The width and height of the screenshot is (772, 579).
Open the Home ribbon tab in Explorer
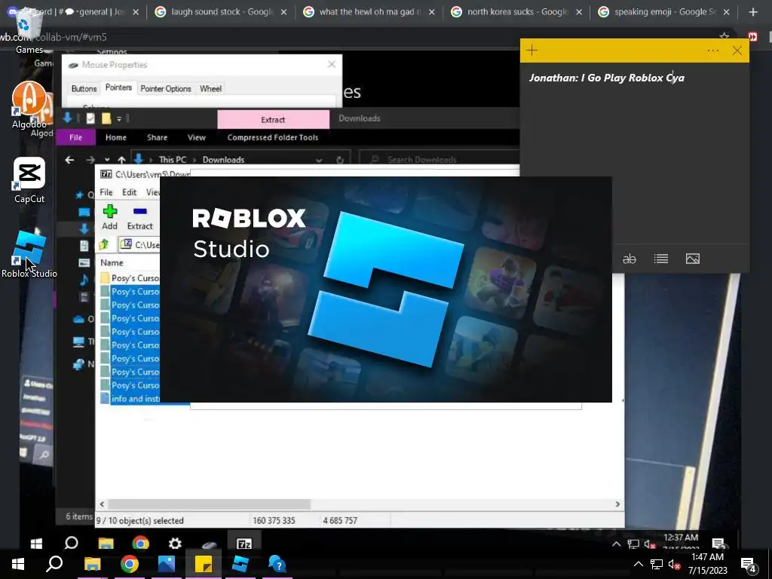coord(115,137)
